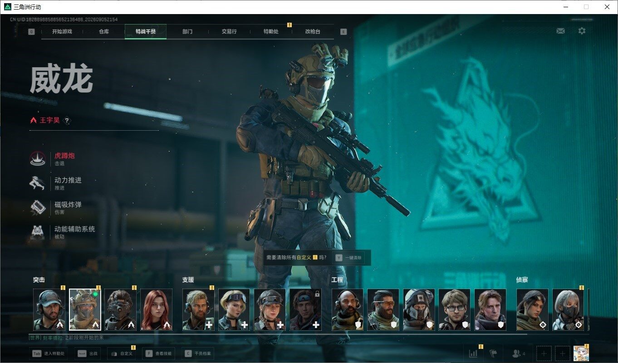Viewport: 618px width, 363px height.
Task: Click the flags icon in bottom bar
Action: tap(493, 353)
